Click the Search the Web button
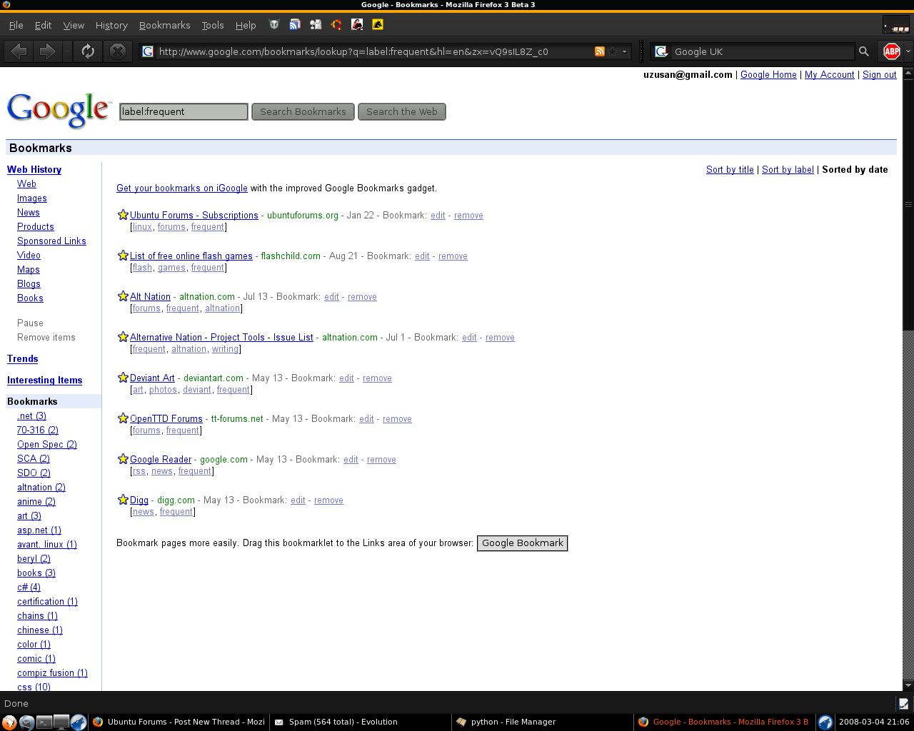Viewport: 914px width, 731px height. coord(402,111)
